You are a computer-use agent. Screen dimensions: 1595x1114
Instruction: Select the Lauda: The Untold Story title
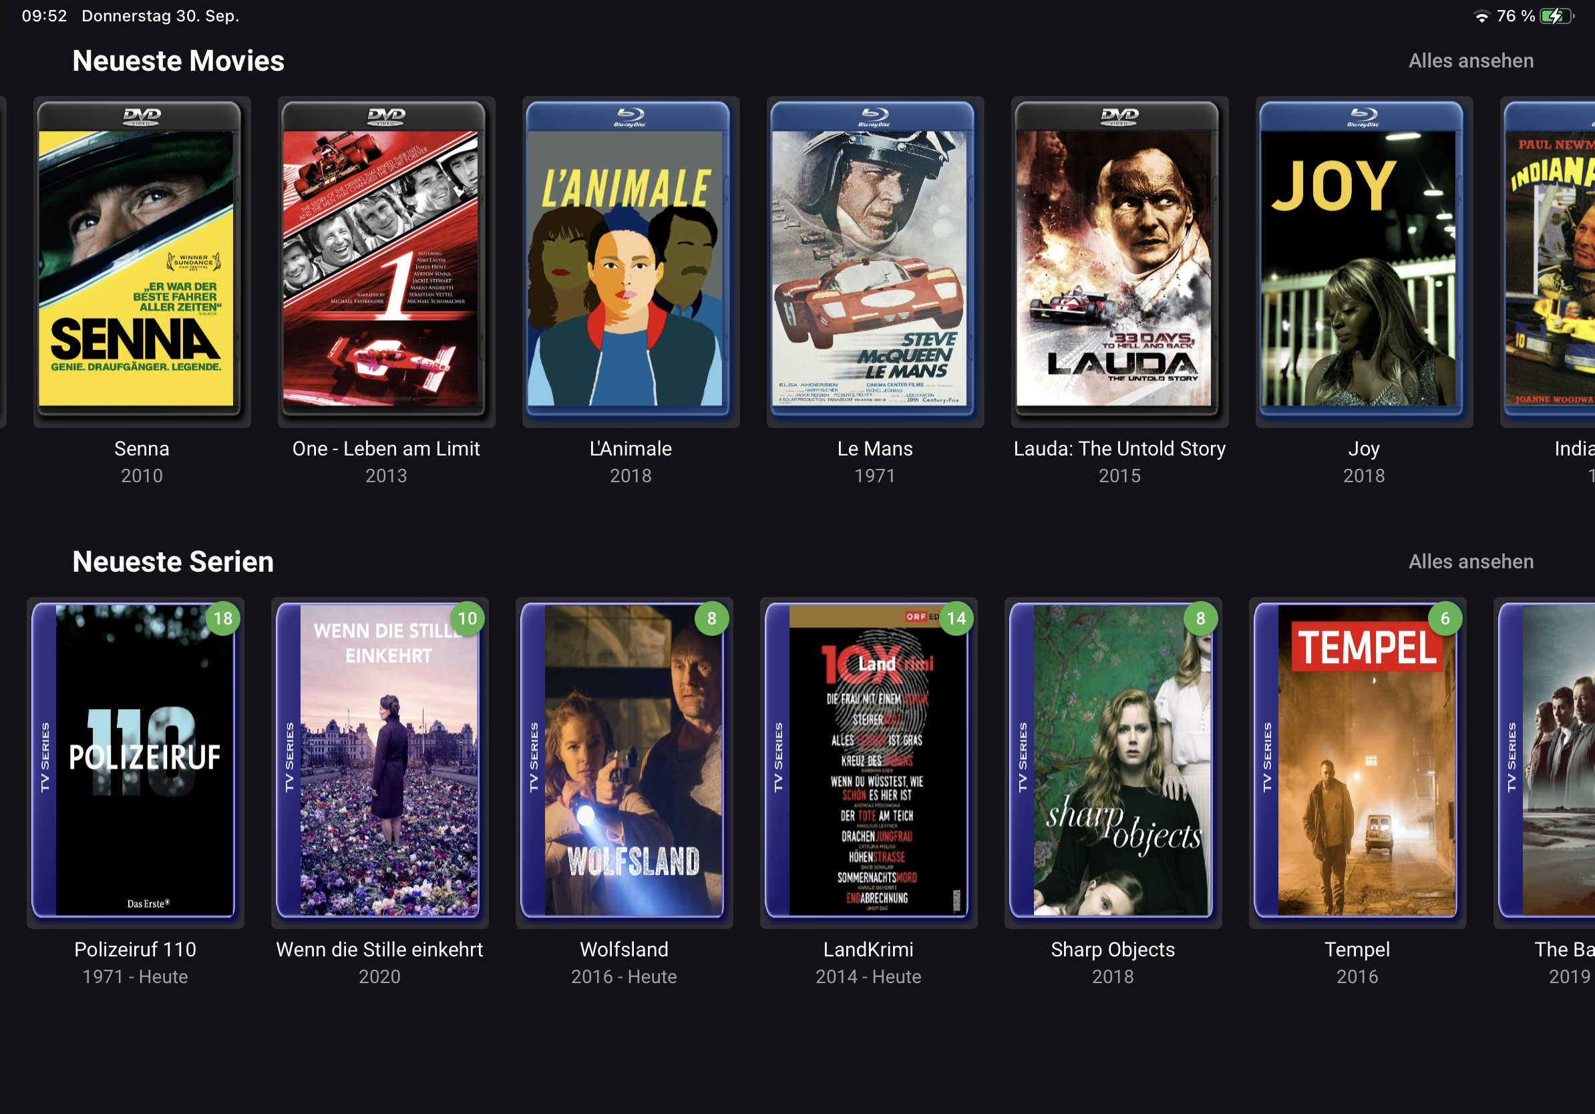pyautogui.click(x=1120, y=449)
